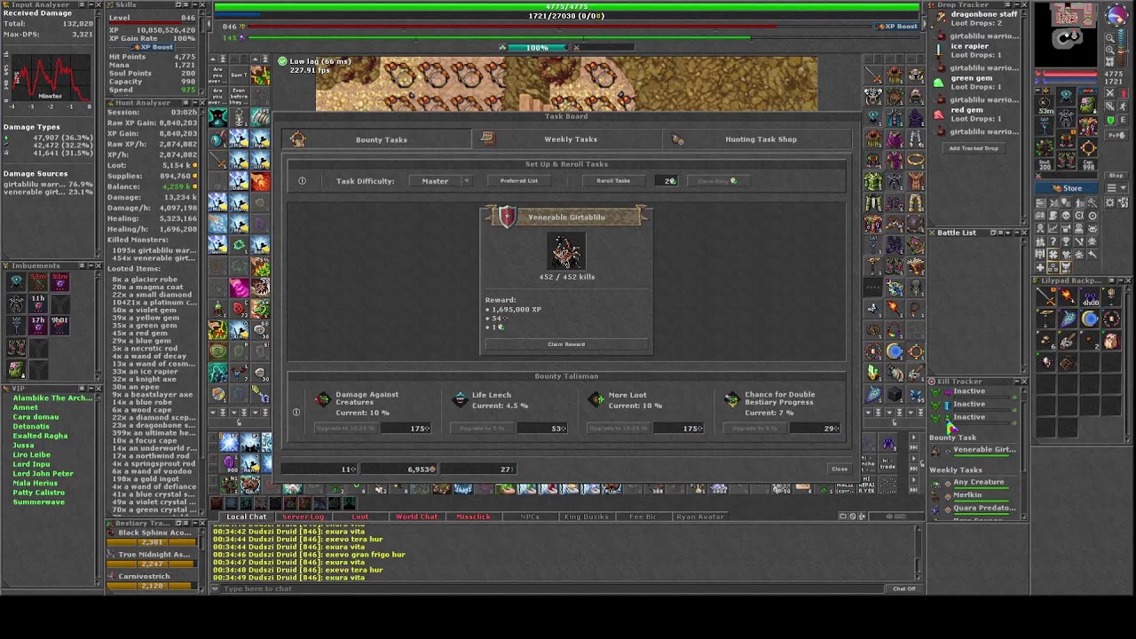
Task: Click the main health bar at top
Action: tap(566, 7)
